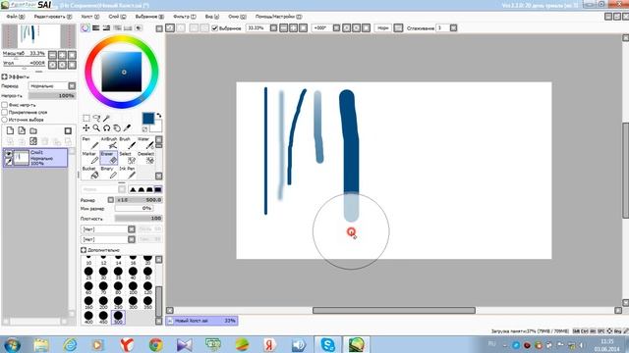Select the 400 brush size preset
The image size is (629, 353).
[88, 317]
